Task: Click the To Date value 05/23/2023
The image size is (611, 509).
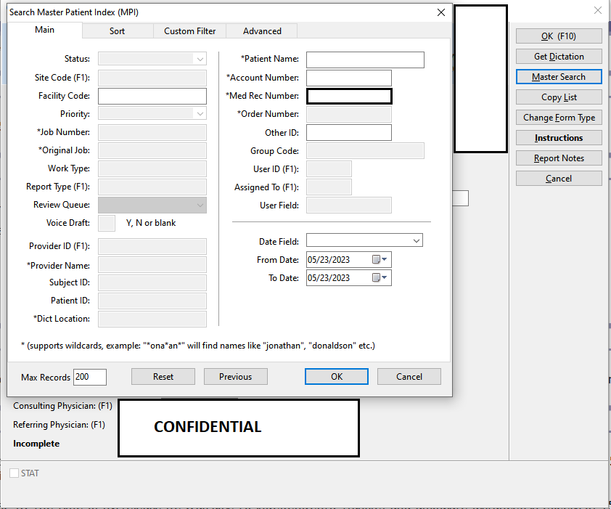Action: click(x=329, y=278)
